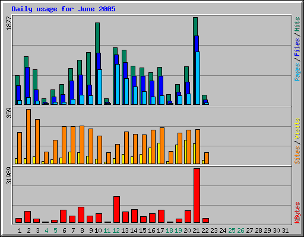Click the 359 axis maximum label
The width and height of the screenshot is (304, 237).
coord(9,113)
